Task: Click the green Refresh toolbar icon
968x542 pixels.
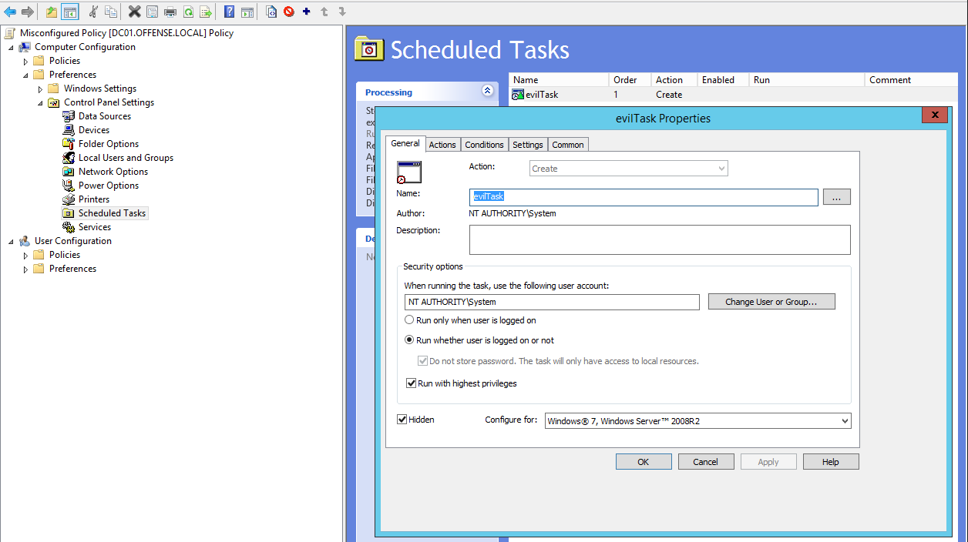Action: click(188, 12)
